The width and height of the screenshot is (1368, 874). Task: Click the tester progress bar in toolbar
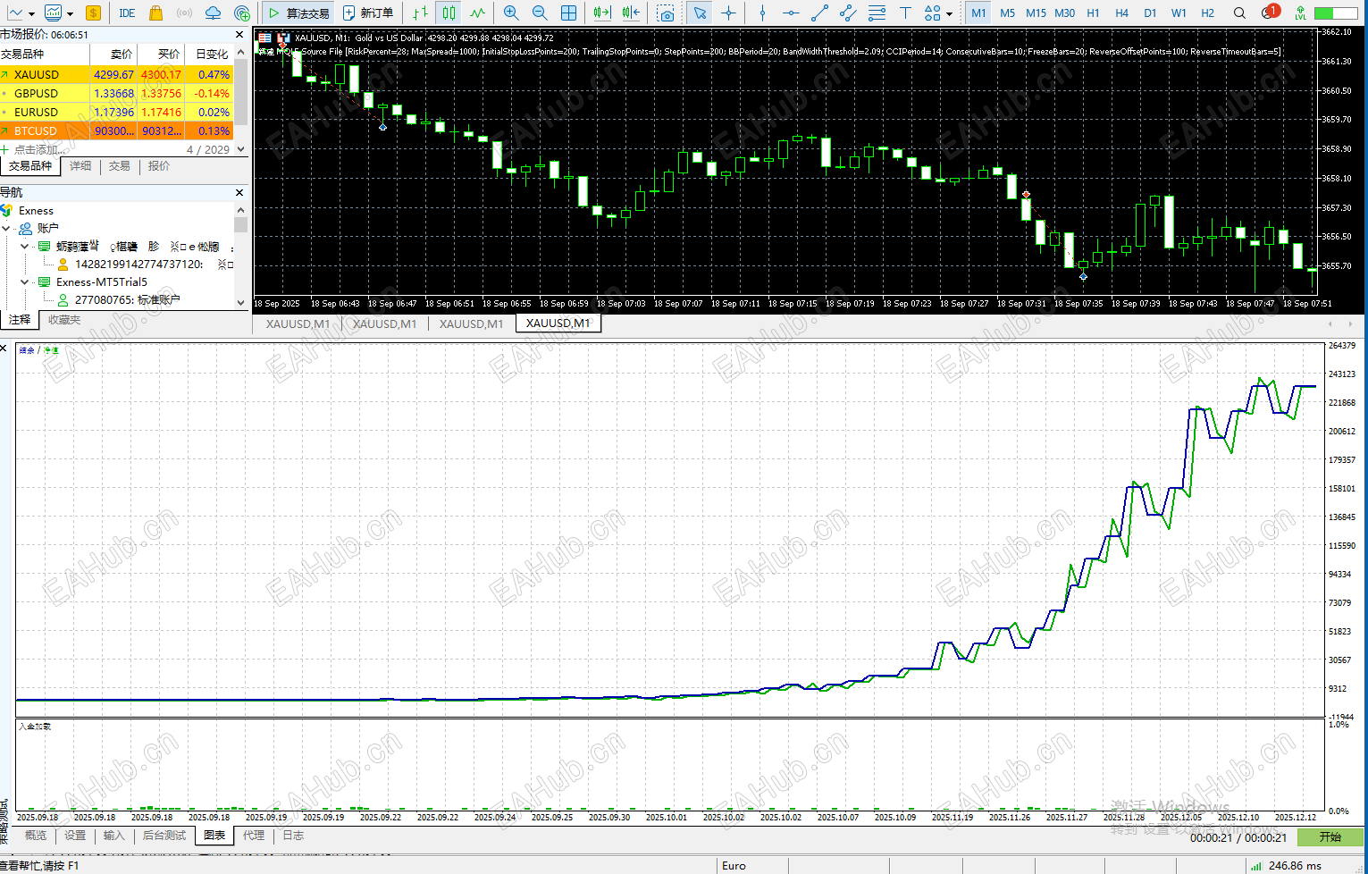[1336, 13]
